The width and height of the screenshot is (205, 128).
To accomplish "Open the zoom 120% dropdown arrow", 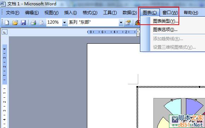I will [64, 23].
